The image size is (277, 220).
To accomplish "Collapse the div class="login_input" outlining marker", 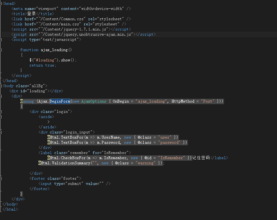I will (1, 132).
